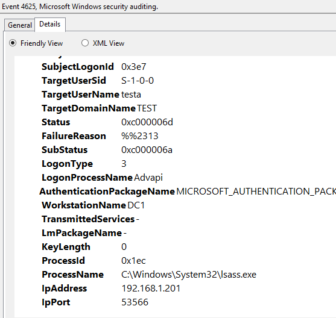Select FailureReason value %%2313
The image size is (336, 318).
[x=140, y=136]
